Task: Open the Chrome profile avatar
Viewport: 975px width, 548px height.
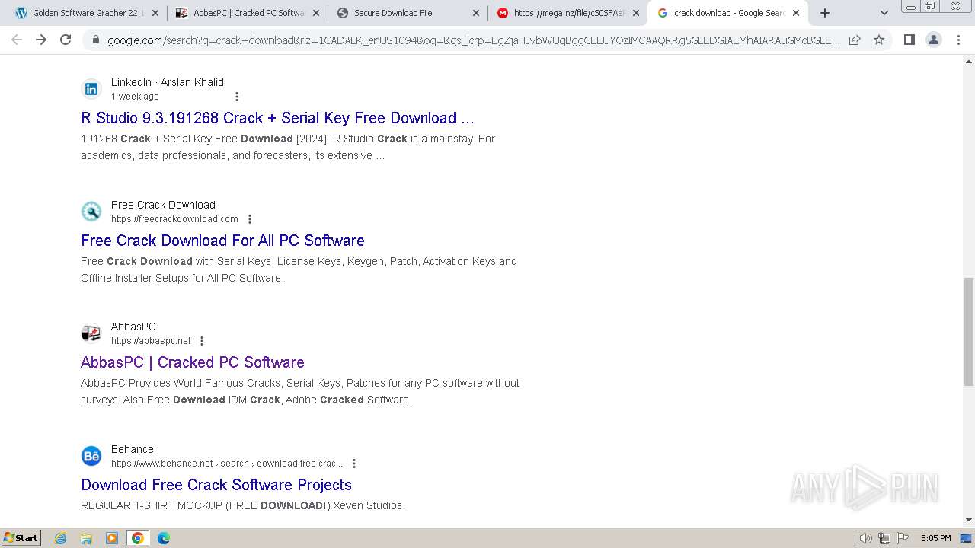Action: tap(933, 40)
